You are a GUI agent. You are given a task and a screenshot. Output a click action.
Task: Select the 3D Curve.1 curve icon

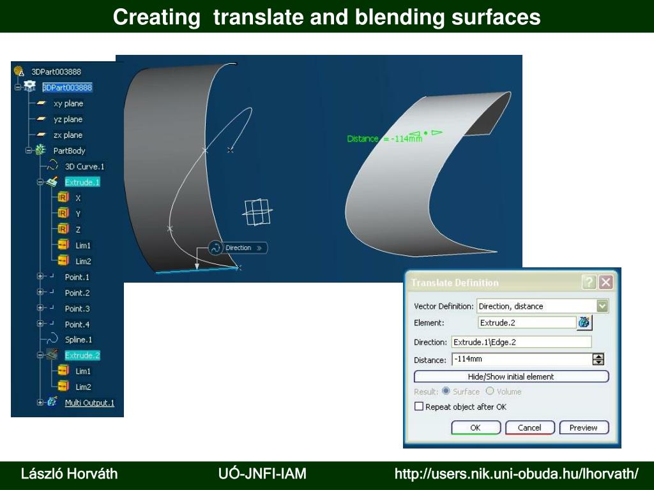52,166
